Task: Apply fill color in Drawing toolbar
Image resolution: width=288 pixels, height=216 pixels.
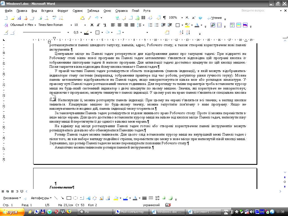Action: 116,198
